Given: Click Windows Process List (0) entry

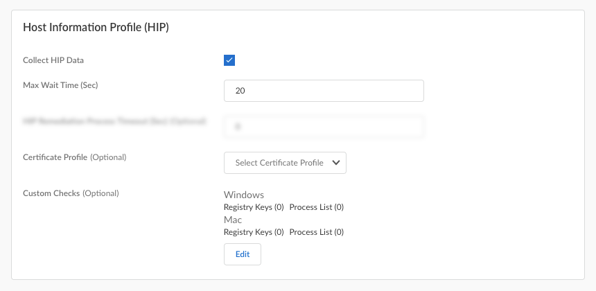Looking at the screenshot, I should [x=317, y=207].
